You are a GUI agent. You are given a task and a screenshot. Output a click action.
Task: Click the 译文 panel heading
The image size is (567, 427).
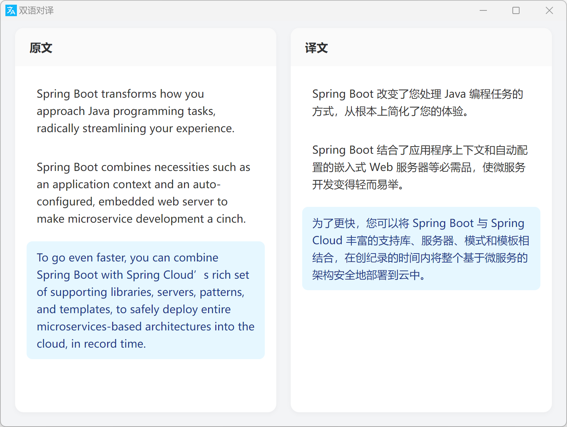pos(317,48)
